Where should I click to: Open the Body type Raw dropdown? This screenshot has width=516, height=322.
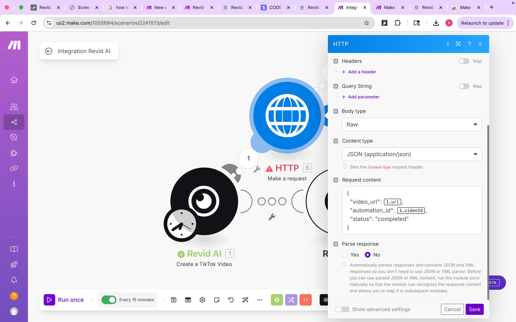click(412, 125)
